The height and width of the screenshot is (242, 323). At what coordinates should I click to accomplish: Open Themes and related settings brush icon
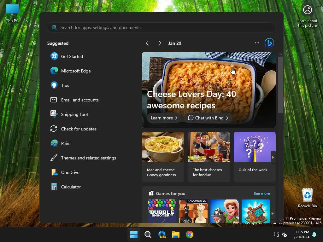point(54,158)
